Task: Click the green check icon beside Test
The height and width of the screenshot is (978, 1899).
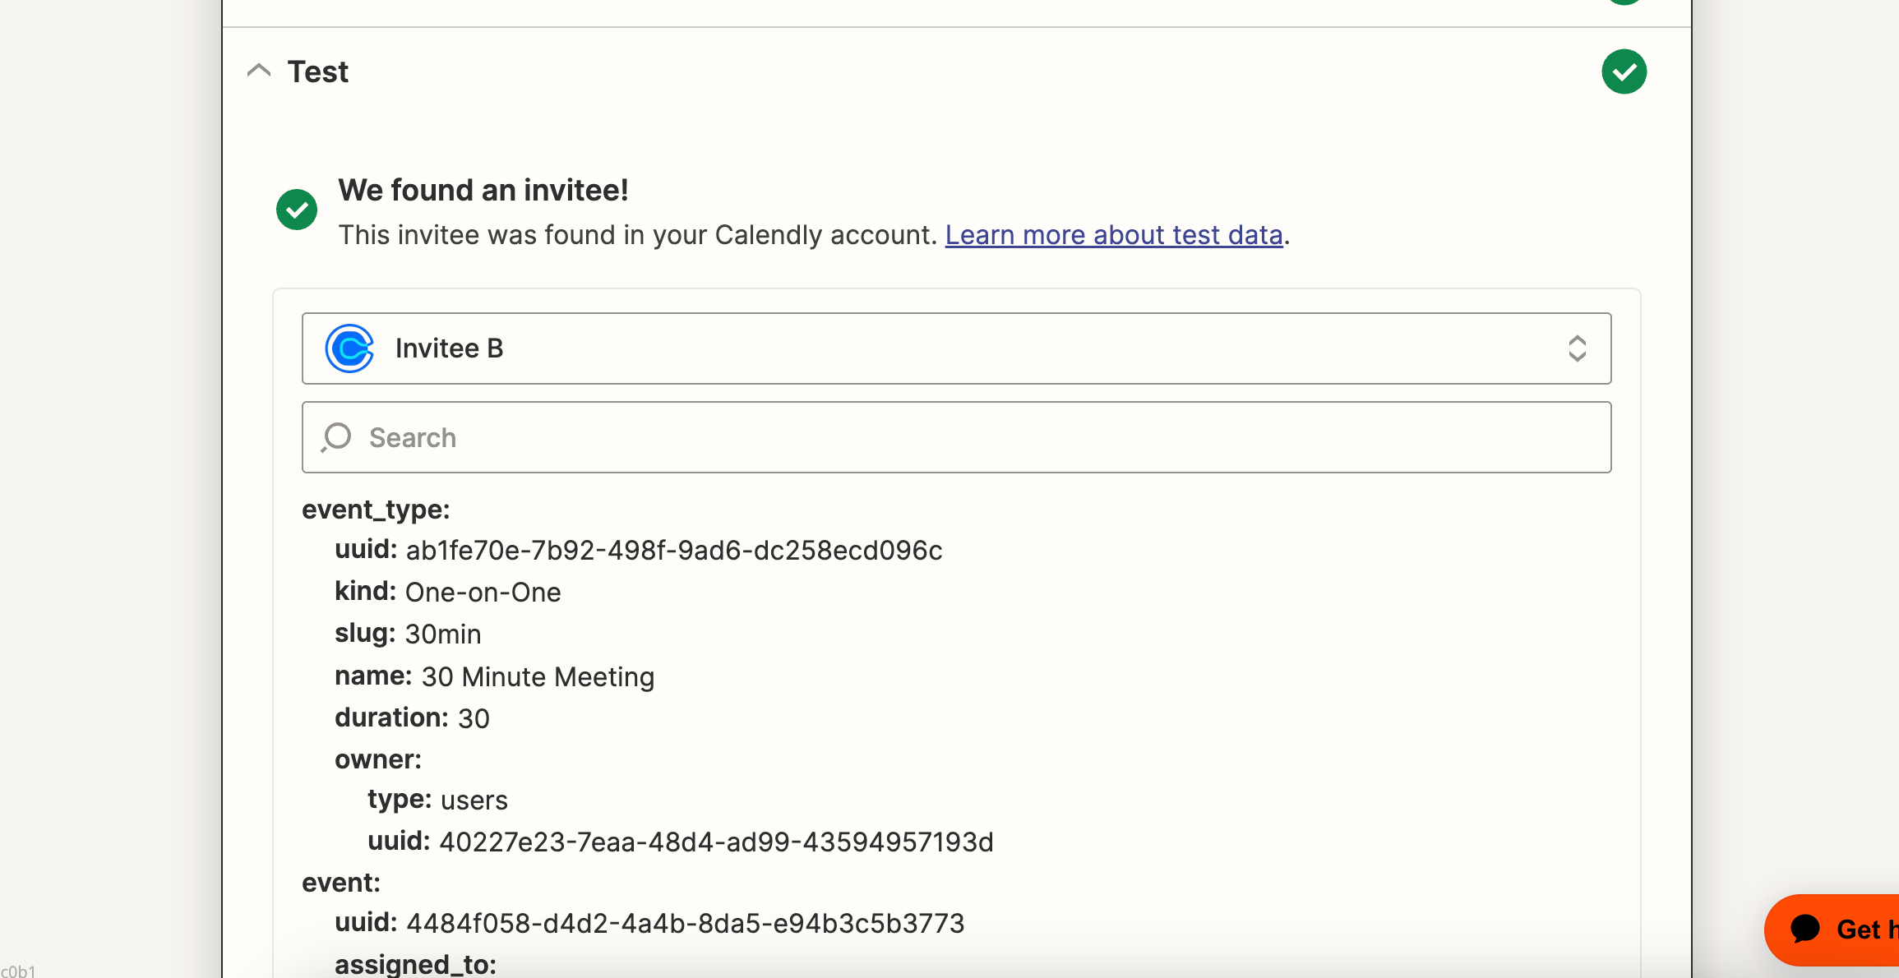Action: click(1624, 72)
